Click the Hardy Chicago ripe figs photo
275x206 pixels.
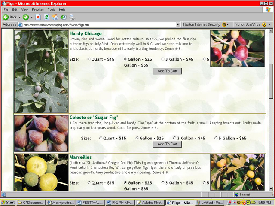pyautogui.click(x=237, y=48)
